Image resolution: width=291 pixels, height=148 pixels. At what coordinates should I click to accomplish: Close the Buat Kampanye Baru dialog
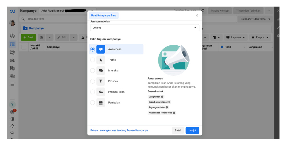[197, 16]
